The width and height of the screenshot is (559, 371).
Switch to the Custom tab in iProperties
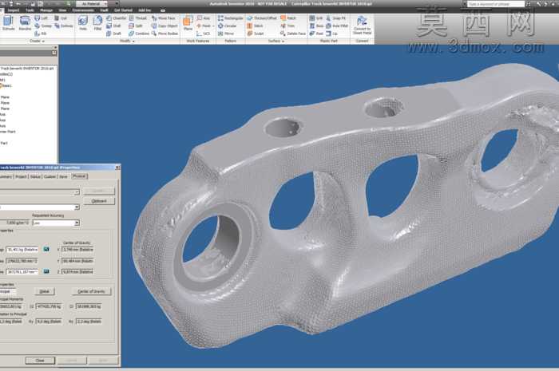click(x=50, y=176)
